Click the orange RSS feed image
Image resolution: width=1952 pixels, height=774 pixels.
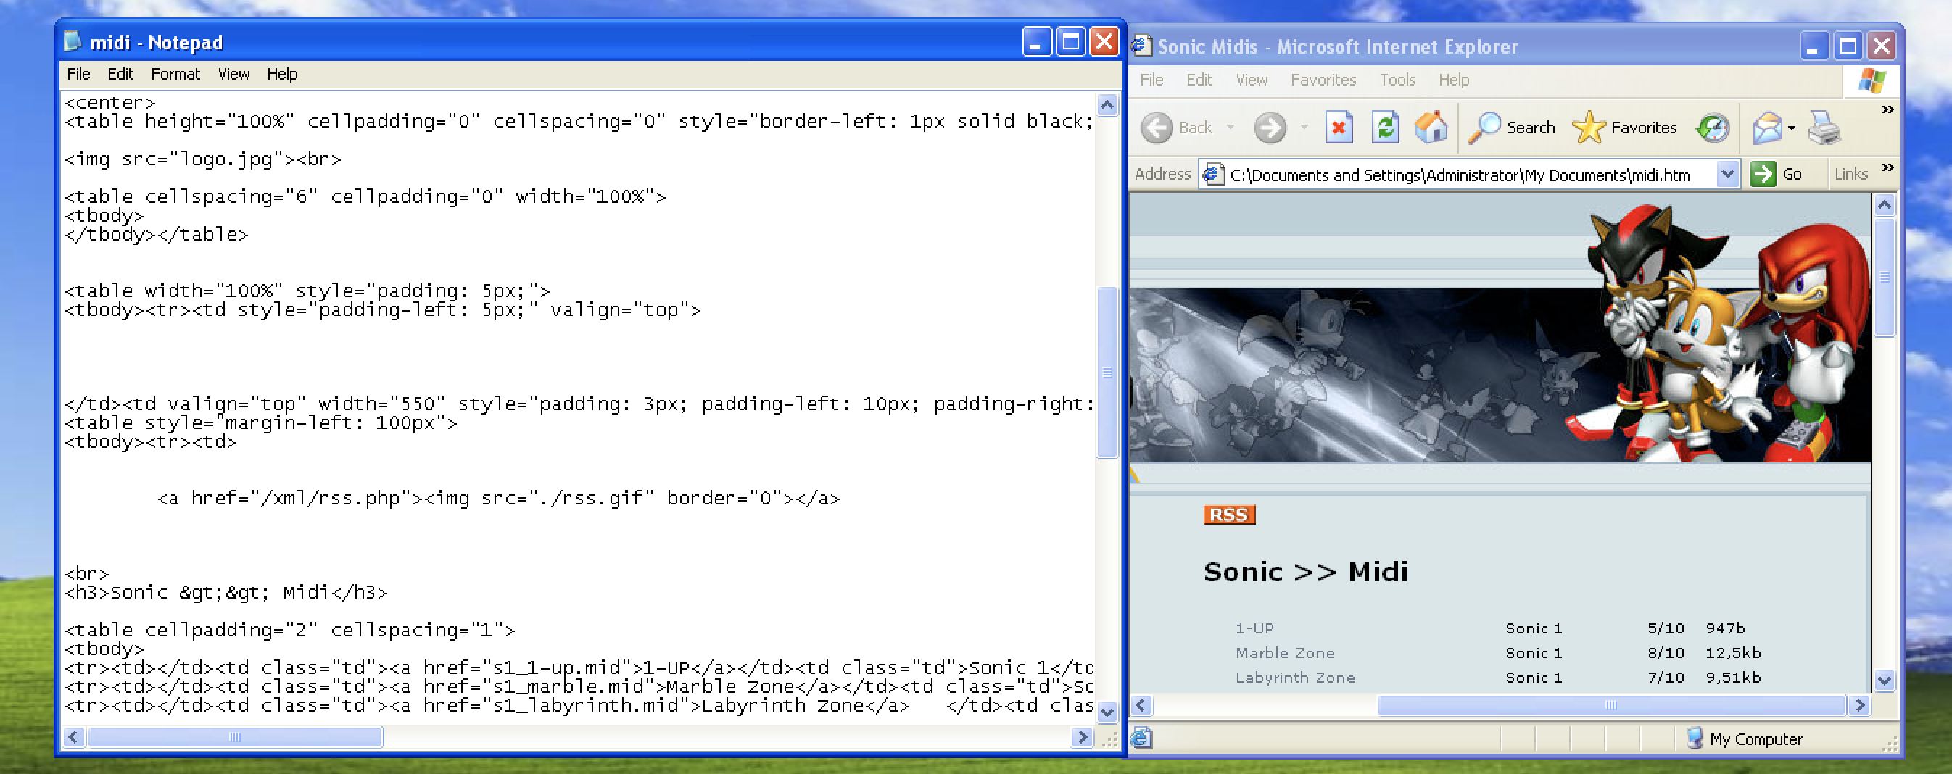pyautogui.click(x=1229, y=515)
